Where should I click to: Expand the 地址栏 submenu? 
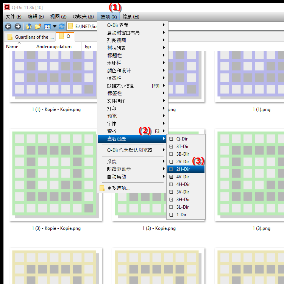(x=133, y=63)
